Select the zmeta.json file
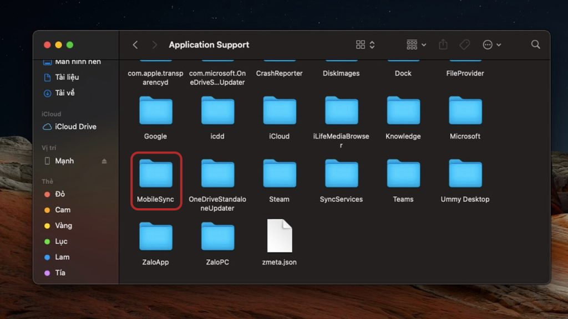The image size is (568, 319). click(279, 236)
